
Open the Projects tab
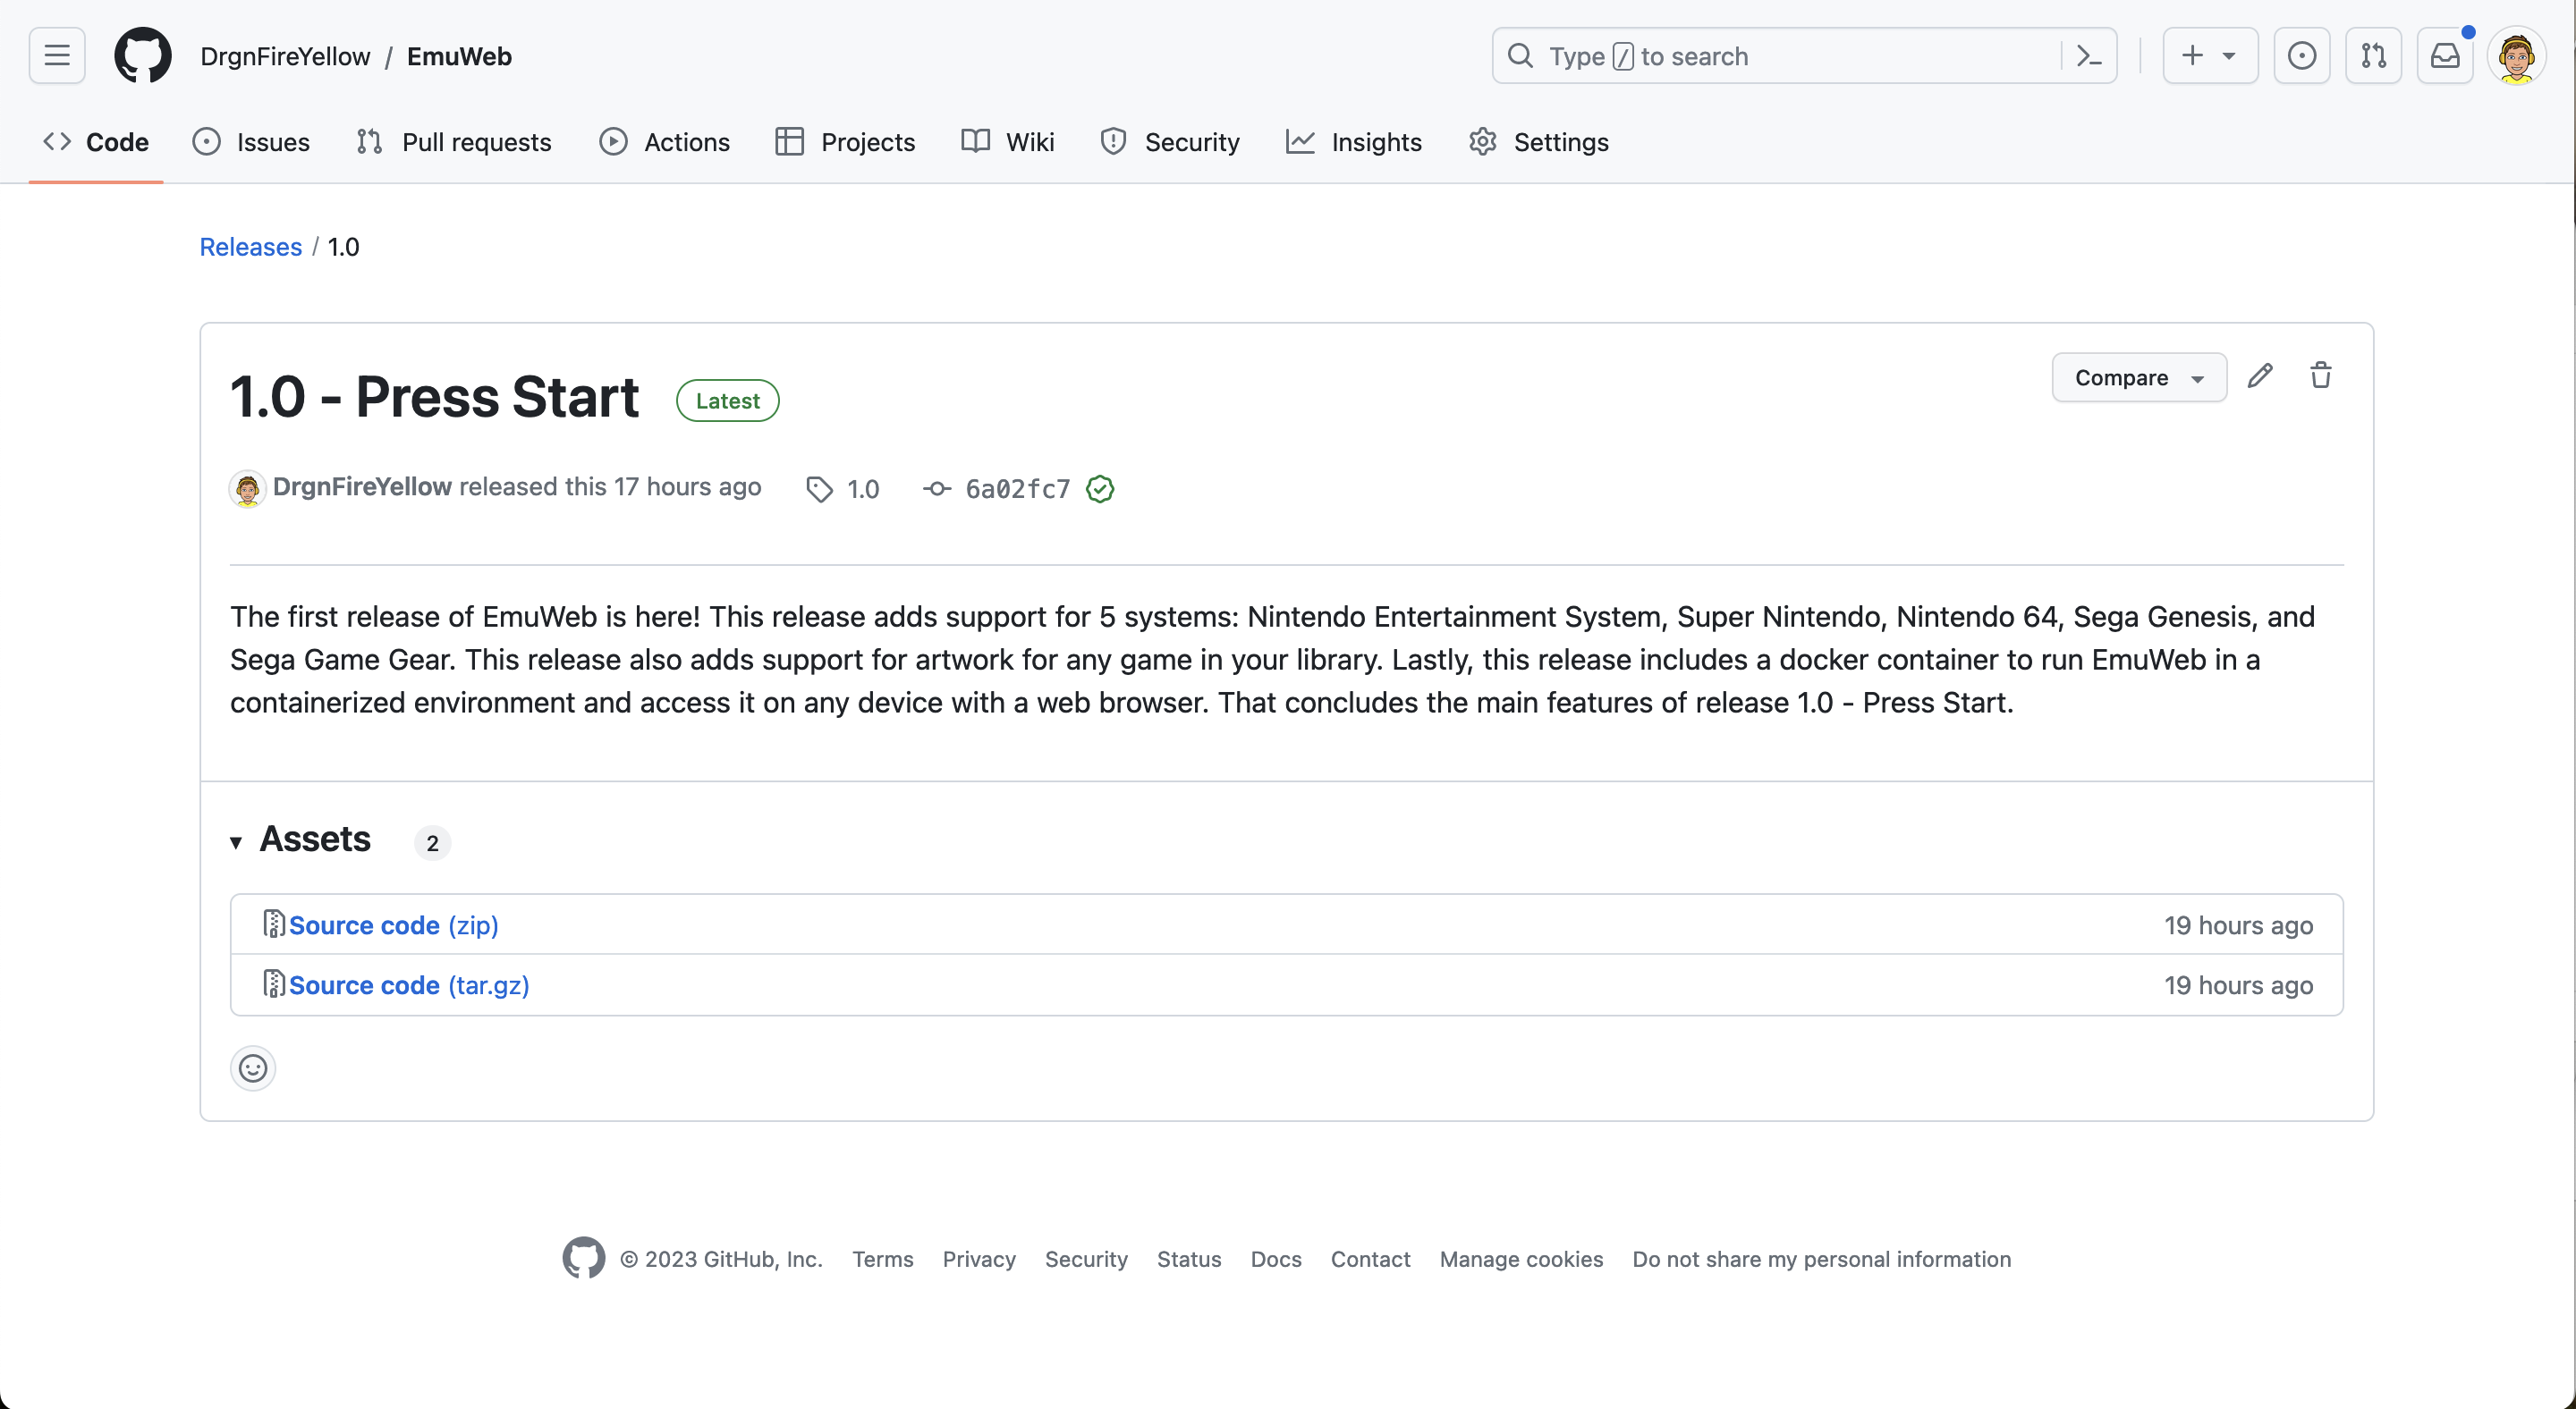845,142
